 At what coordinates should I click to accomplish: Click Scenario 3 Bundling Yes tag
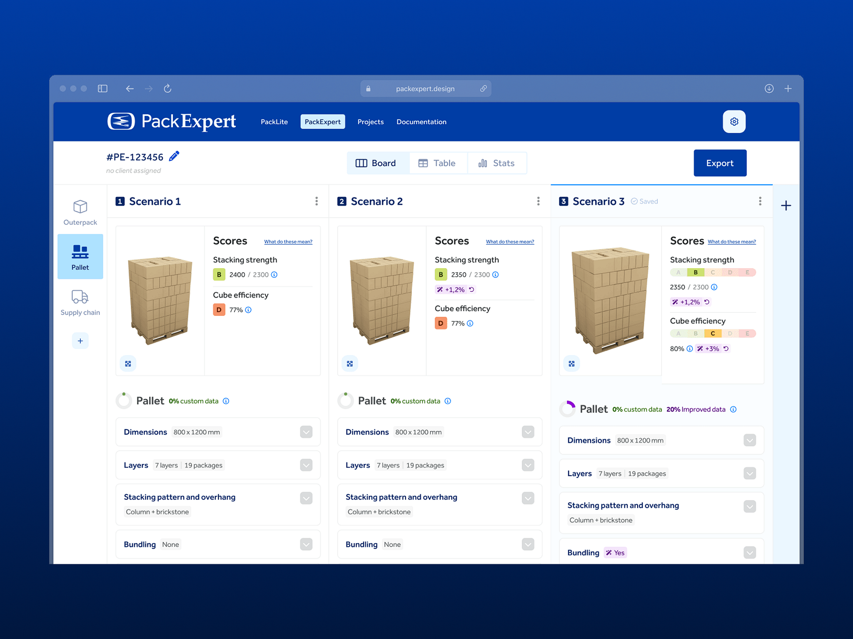tap(615, 553)
